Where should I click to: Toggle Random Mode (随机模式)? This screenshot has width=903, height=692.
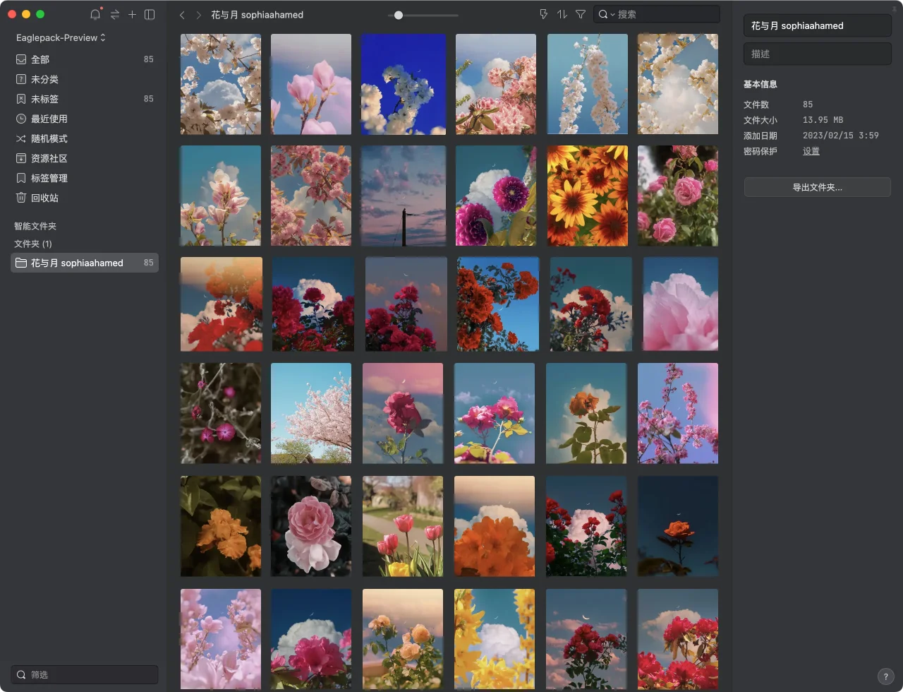(49, 138)
